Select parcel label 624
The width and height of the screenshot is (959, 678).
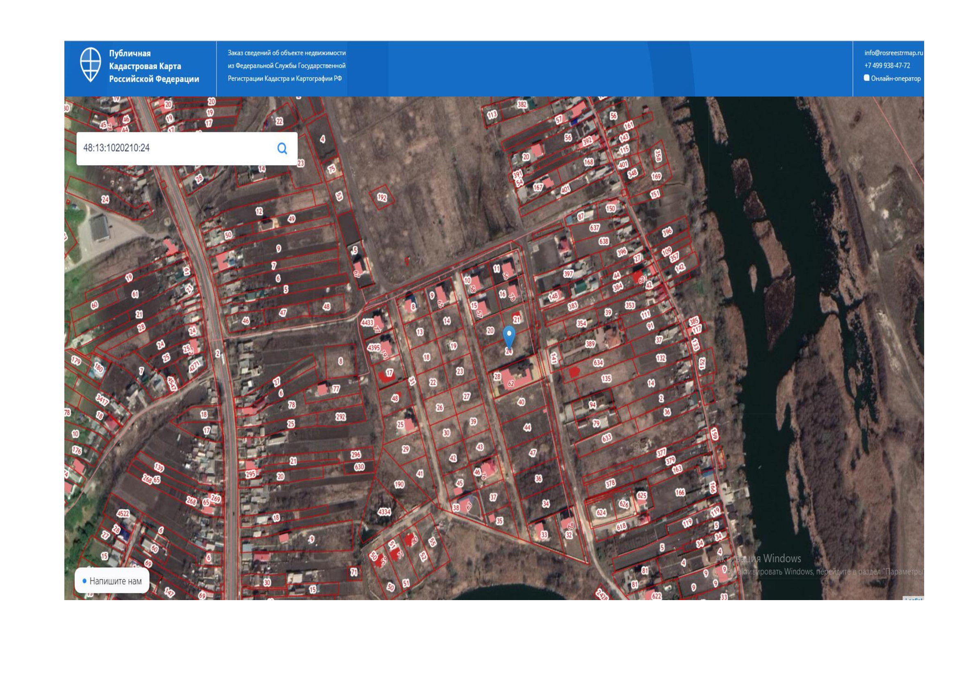click(601, 512)
